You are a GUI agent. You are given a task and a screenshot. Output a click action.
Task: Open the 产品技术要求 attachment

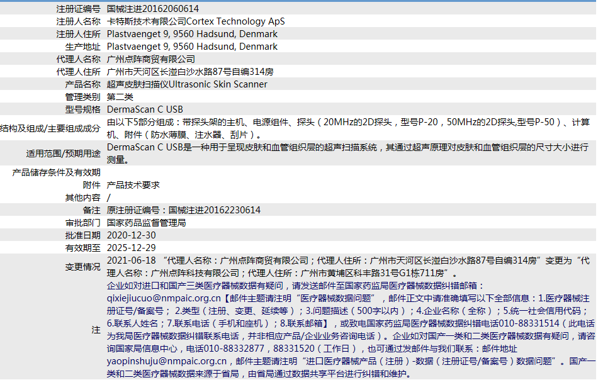133,185
